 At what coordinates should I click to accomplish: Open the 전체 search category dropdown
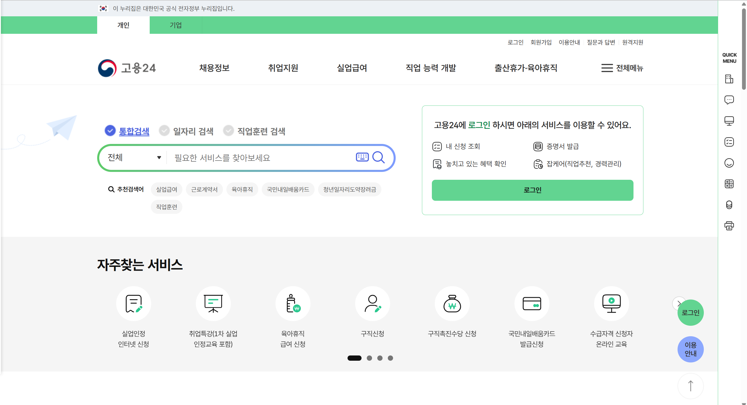pyautogui.click(x=133, y=157)
